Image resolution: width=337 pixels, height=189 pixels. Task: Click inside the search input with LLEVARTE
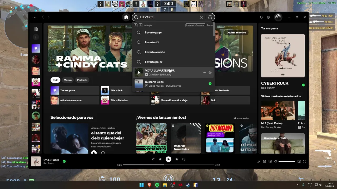click(x=168, y=17)
